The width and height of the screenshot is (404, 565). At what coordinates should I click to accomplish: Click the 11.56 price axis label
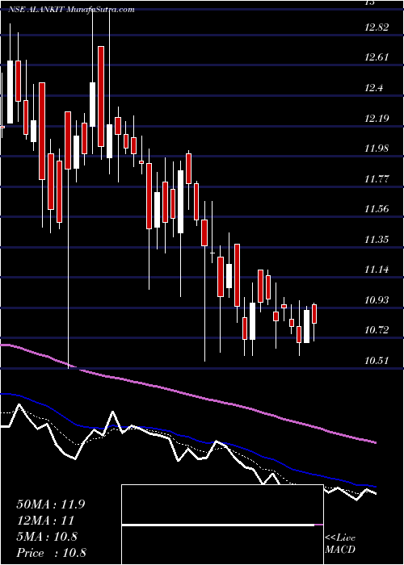coord(377,208)
